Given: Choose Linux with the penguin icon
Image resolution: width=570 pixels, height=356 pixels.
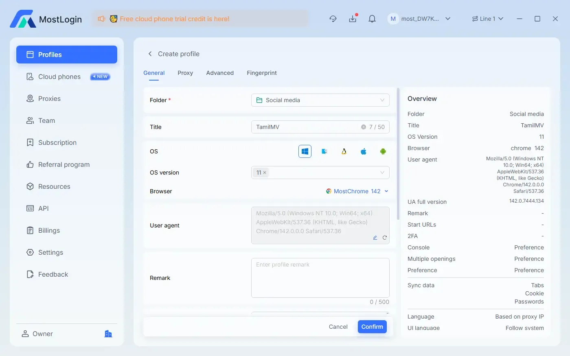Looking at the screenshot, I should (344, 151).
